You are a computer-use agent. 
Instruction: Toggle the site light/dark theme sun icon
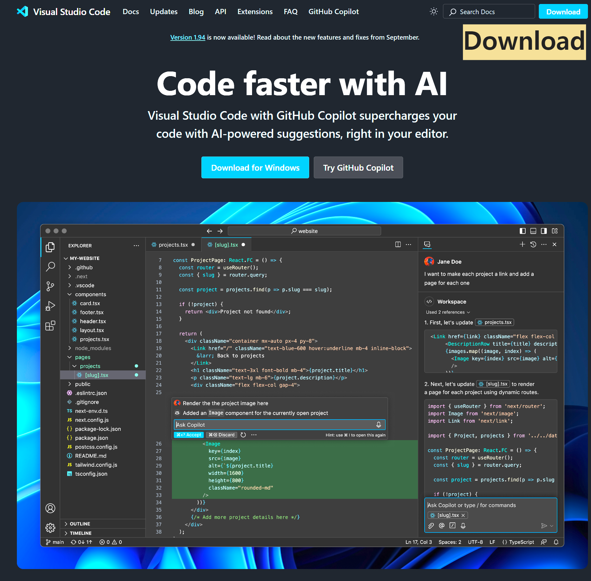tap(434, 12)
